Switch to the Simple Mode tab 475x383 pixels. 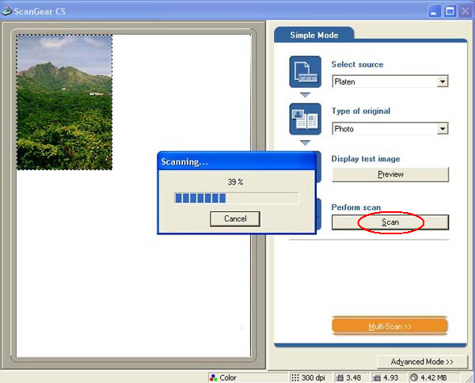pos(313,35)
